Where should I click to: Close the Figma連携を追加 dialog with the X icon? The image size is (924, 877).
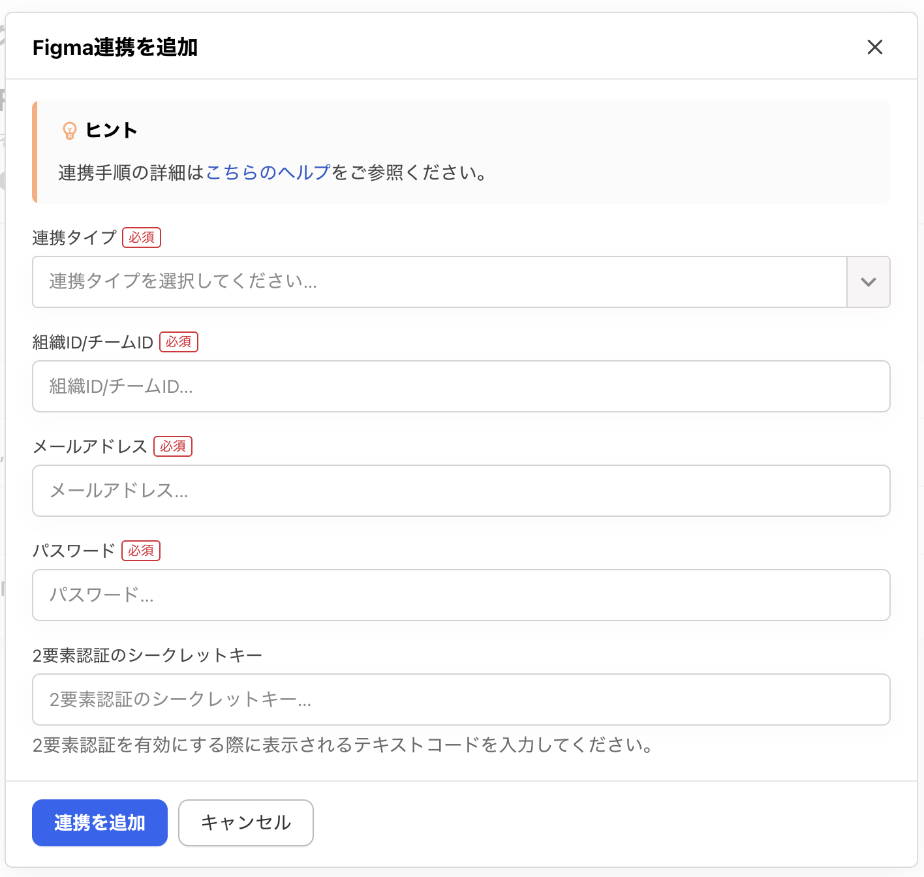pyautogui.click(x=874, y=47)
